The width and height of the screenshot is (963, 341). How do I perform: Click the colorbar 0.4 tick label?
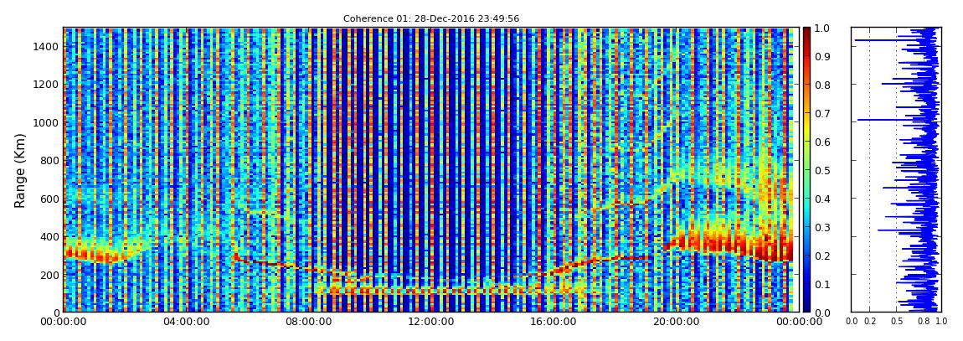coord(821,199)
